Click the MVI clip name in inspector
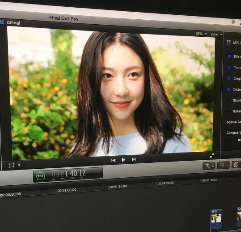This screenshot has width=241, height=232. point(237,43)
